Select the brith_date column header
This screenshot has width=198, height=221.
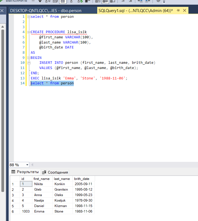84,179
